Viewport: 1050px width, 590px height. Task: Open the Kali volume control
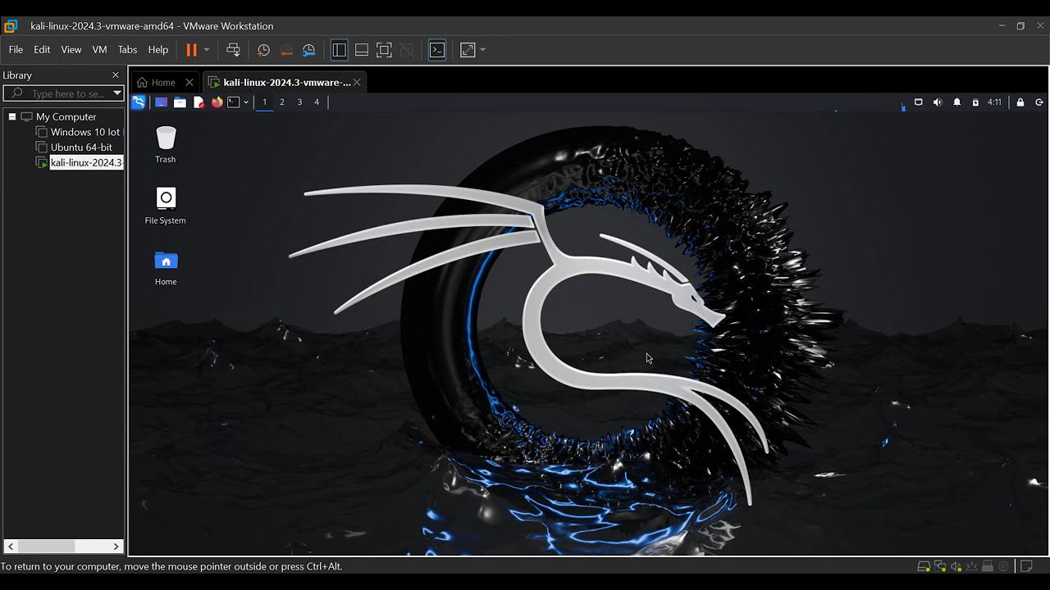coord(938,102)
